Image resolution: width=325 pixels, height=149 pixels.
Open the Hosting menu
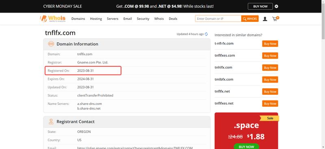tap(96, 19)
